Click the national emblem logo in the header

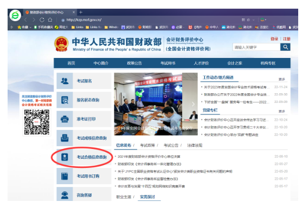61,44
